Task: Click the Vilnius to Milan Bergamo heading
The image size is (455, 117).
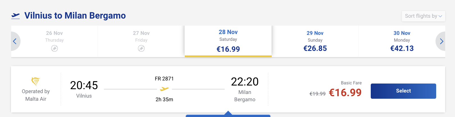Action: pos(75,15)
